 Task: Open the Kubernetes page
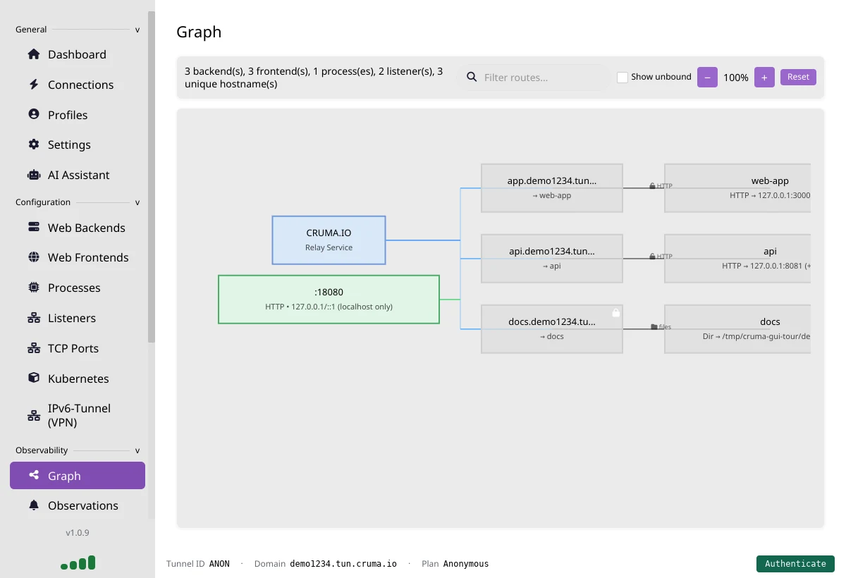[x=78, y=379]
